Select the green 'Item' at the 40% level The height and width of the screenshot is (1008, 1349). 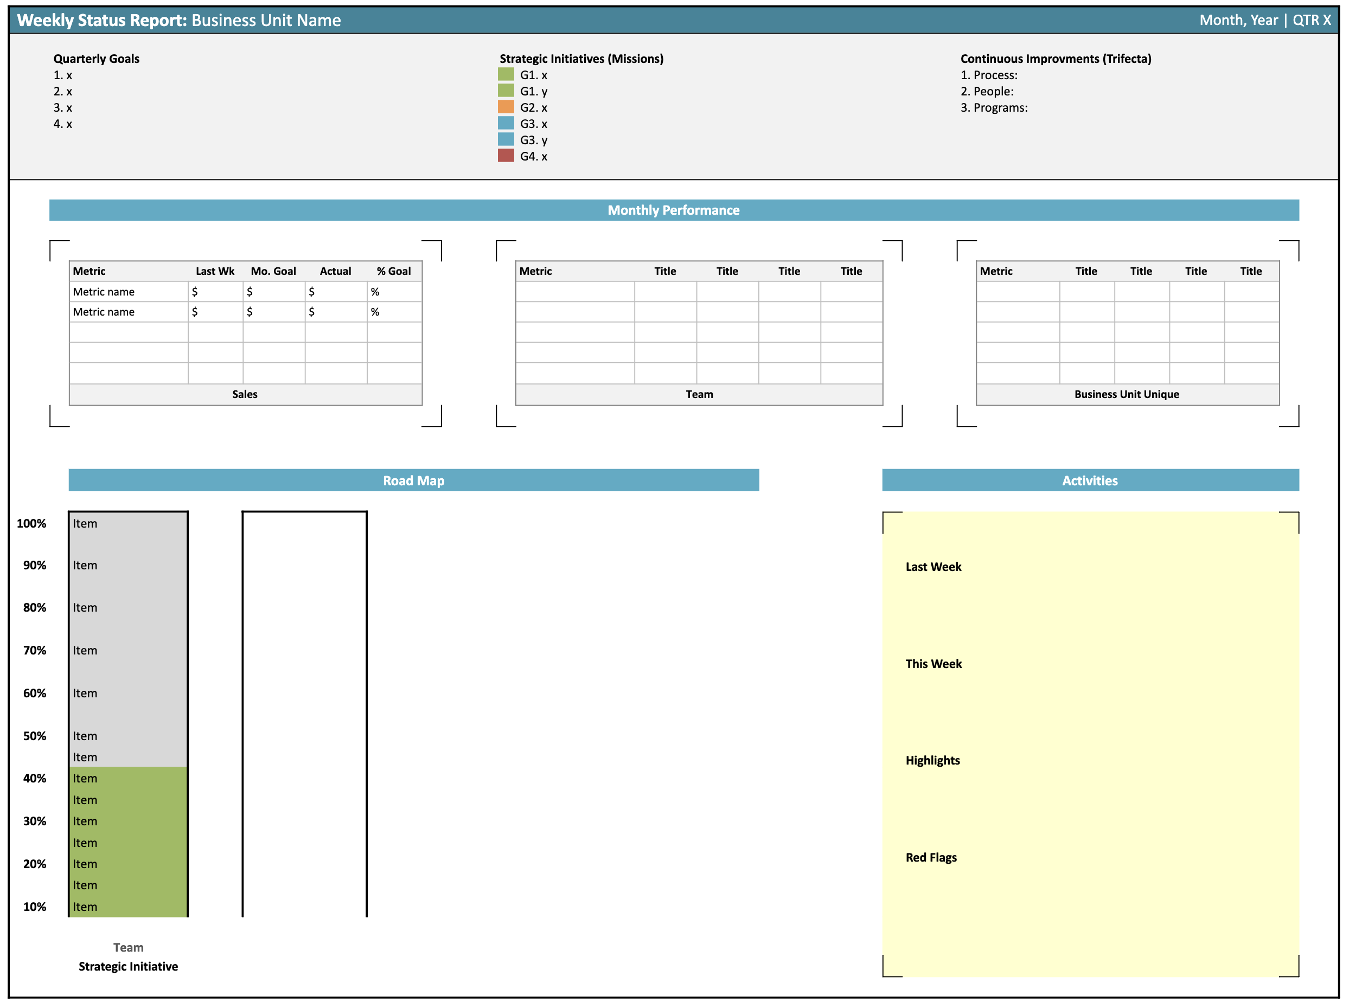(x=85, y=778)
